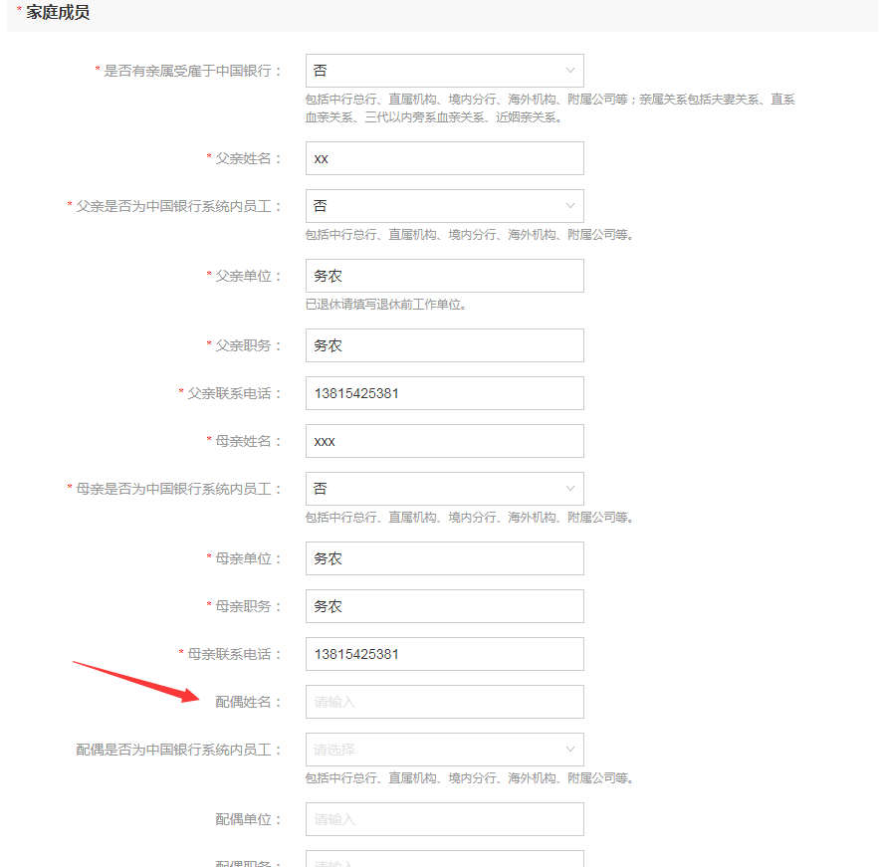Image resolution: width=882 pixels, height=867 pixels.
Task: Click the empty 配偶姓名 input field
Action: pyautogui.click(x=444, y=702)
